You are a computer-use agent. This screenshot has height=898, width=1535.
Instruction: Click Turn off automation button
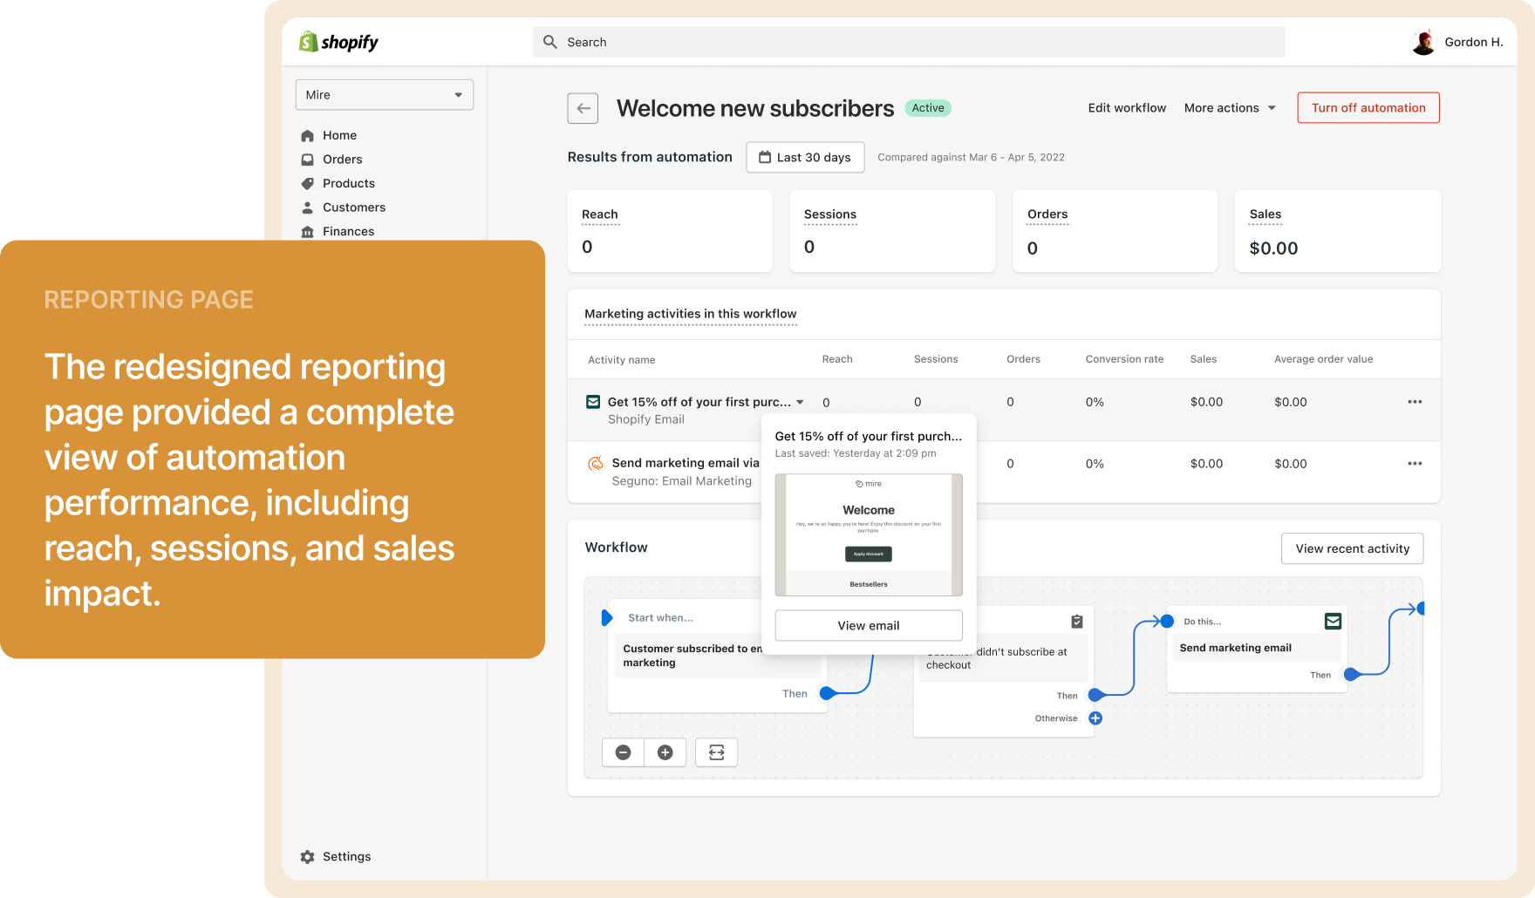click(1368, 108)
